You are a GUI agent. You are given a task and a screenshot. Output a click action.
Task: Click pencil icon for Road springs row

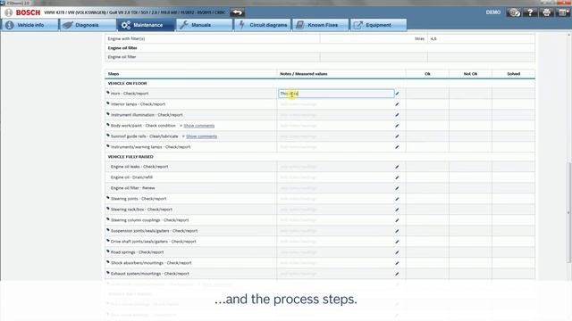click(397, 252)
